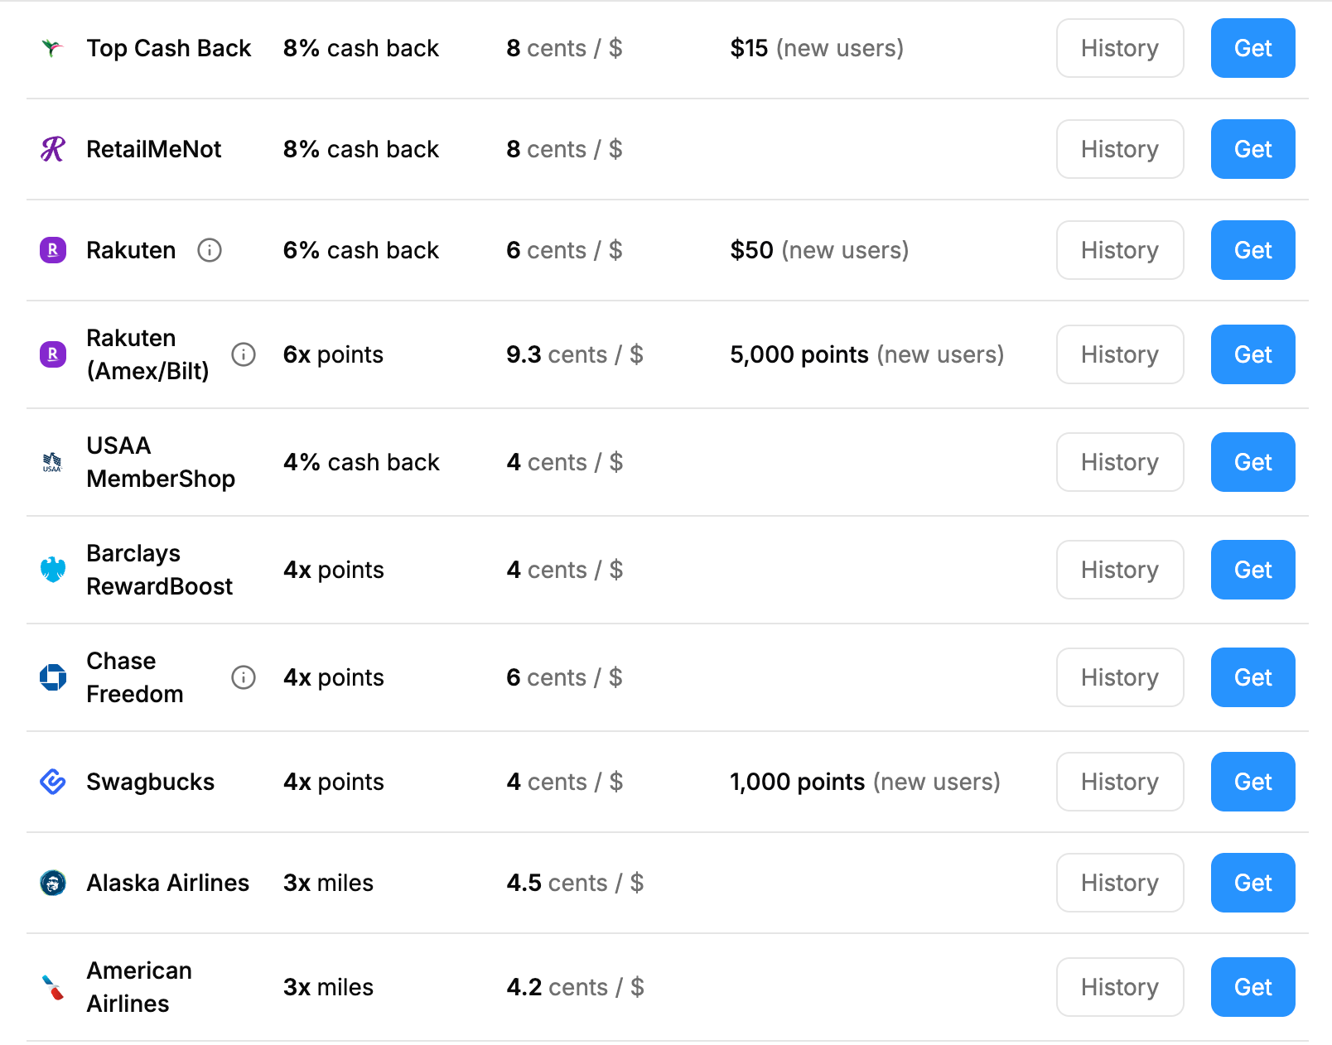The image size is (1332, 1045).
Task: Click the Barclays RewardBoost eagle logo
Action: (x=53, y=570)
